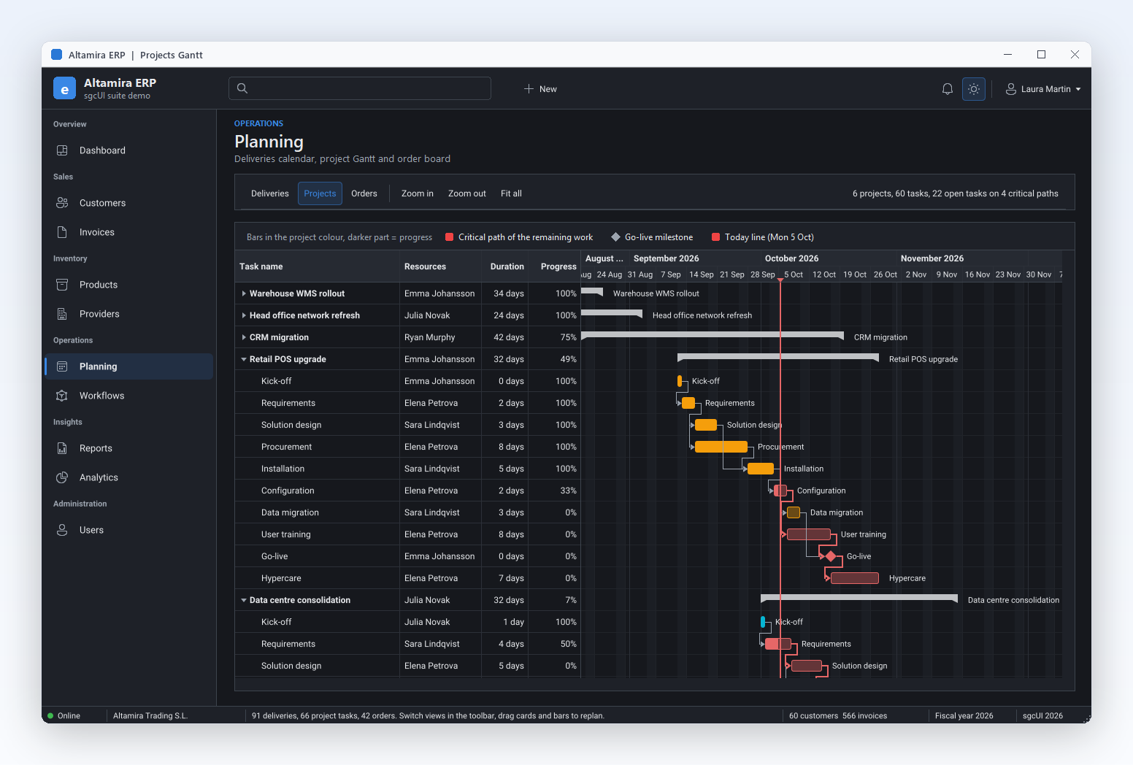Open the Analytics pie chart icon
This screenshot has width=1133, height=765.
tap(62, 477)
